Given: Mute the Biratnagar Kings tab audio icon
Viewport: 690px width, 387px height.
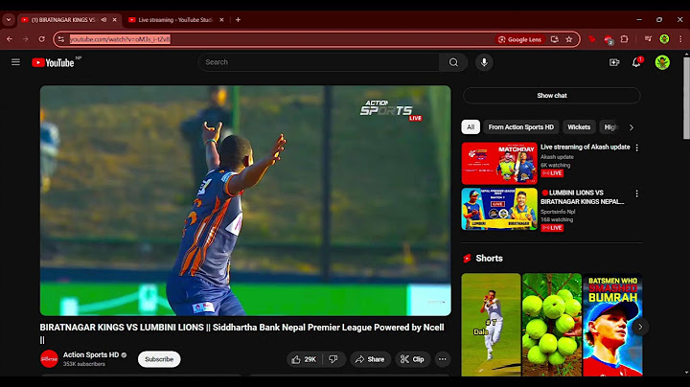Looking at the screenshot, I should (103, 20).
